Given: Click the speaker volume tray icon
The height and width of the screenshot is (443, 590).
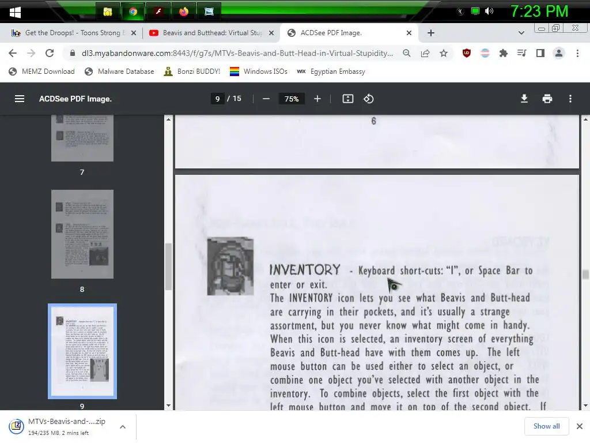Looking at the screenshot, I should [489, 12].
